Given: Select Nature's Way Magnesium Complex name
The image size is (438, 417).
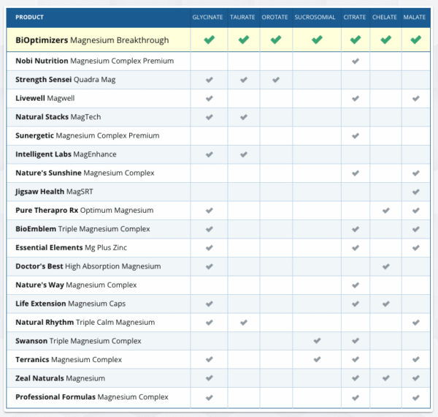Looking at the screenshot, I should coord(76,285).
